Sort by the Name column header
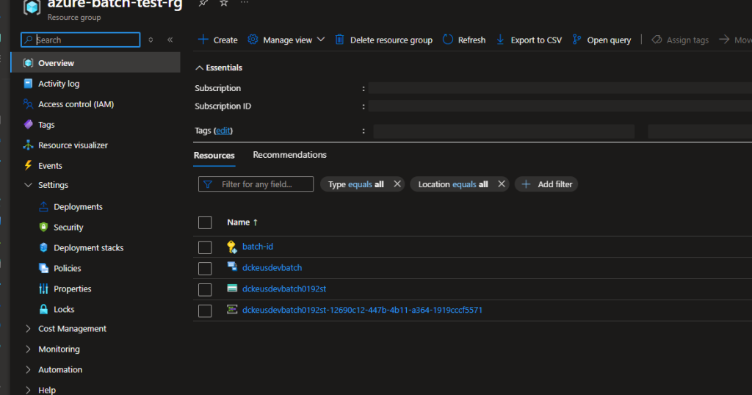This screenshot has width=752, height=395. (242, 222)
